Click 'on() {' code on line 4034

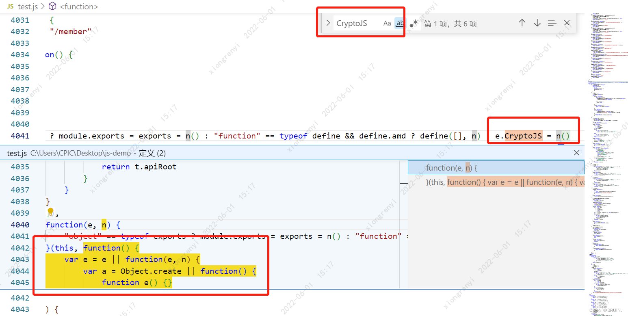[59, 54]
